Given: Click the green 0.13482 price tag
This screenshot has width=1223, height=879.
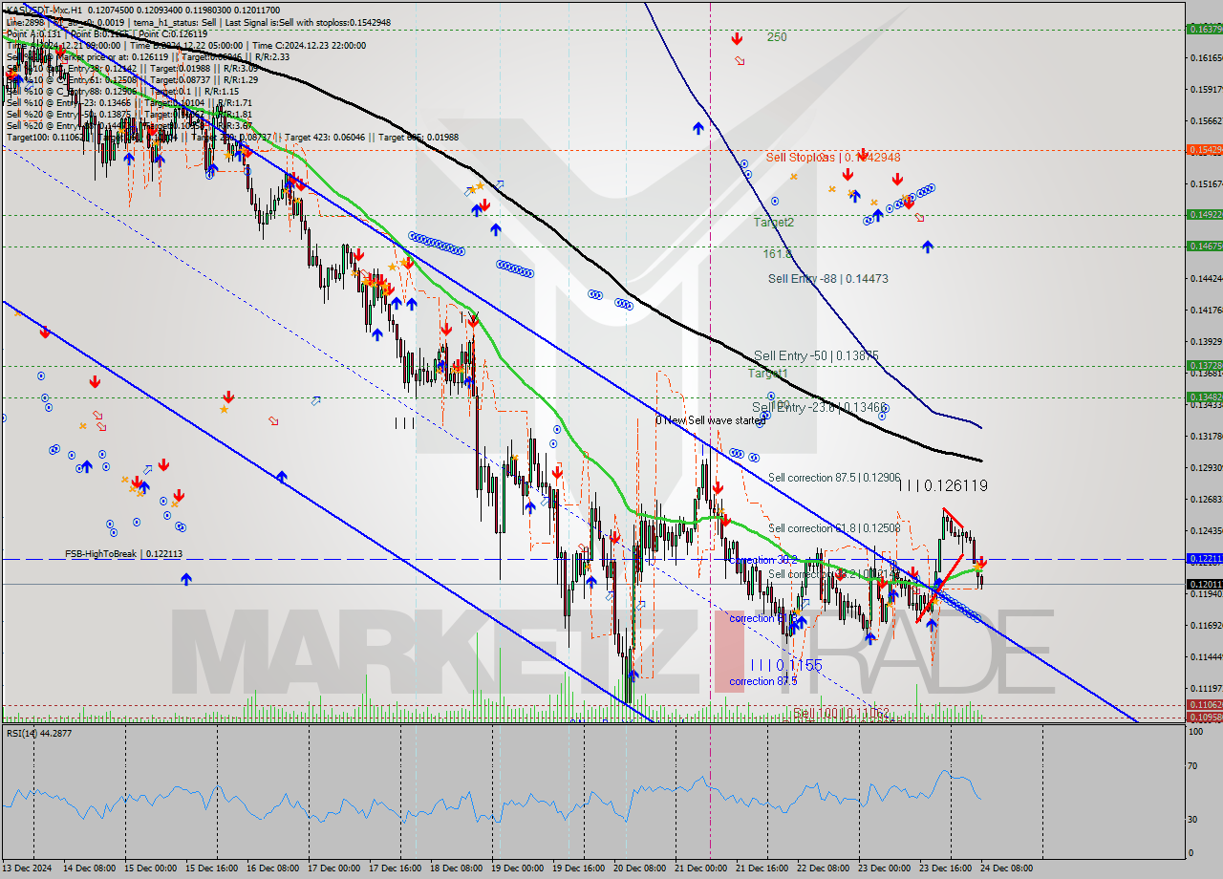Looking at the screenshot, I should [1204, 397].
